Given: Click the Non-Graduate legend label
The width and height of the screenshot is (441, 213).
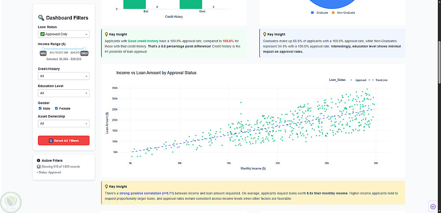Looking at the screenshot, I should tap(346, 13).
